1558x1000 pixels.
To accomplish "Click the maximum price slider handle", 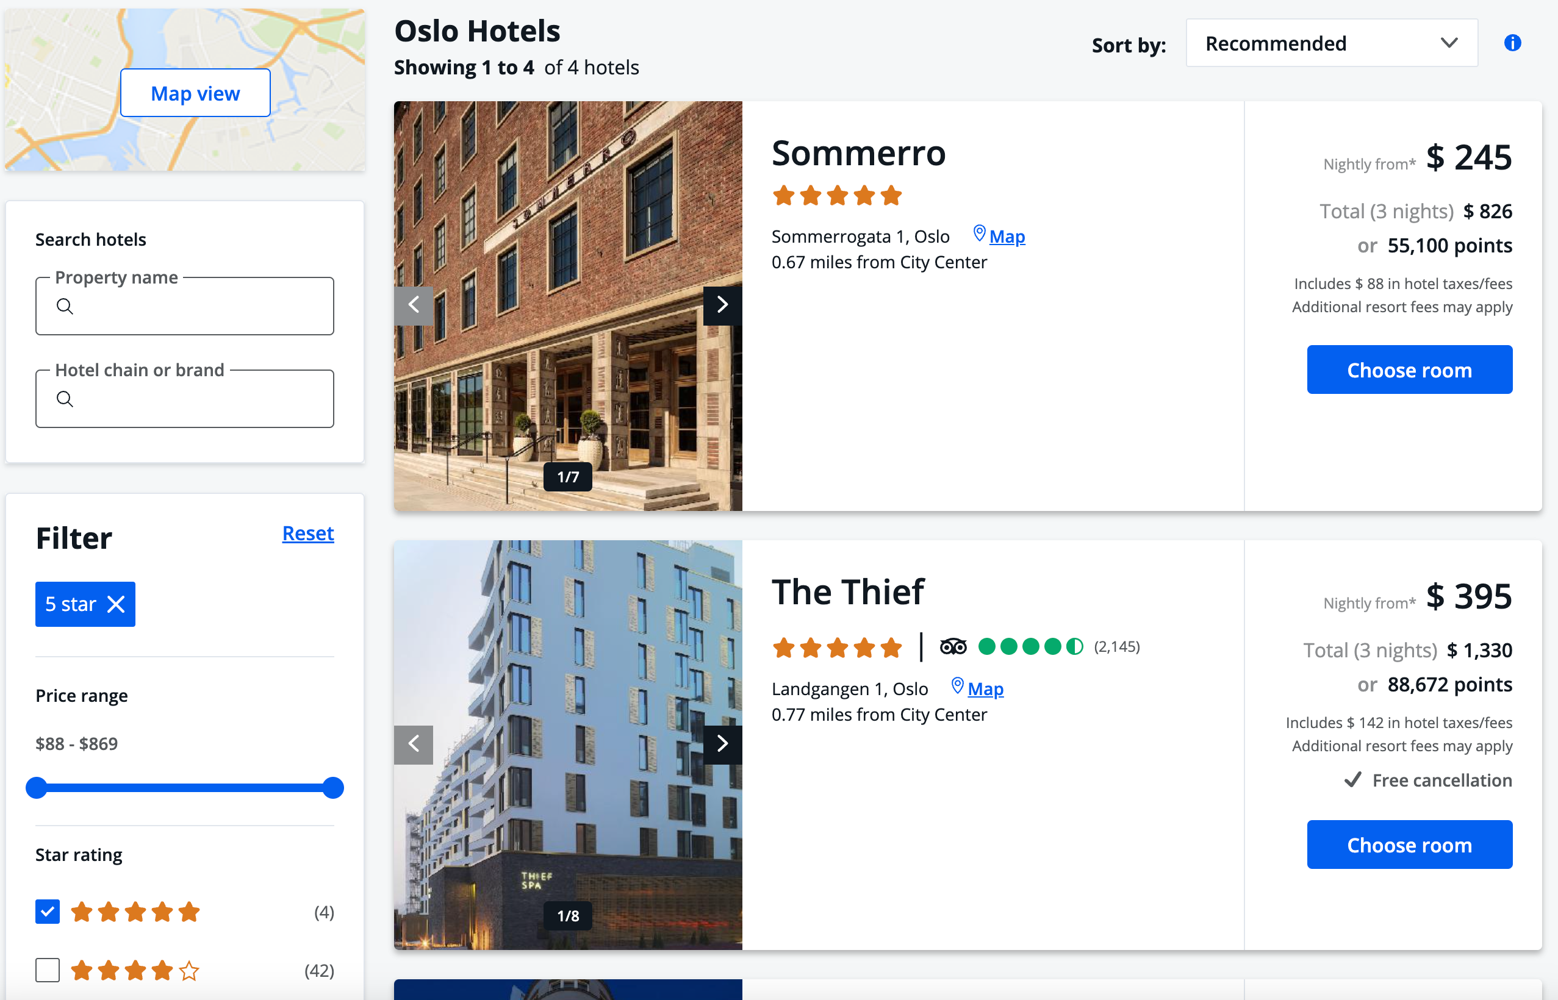I will [333, 788].
